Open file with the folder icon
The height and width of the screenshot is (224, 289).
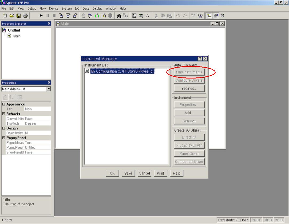click(x=12, y=16)
